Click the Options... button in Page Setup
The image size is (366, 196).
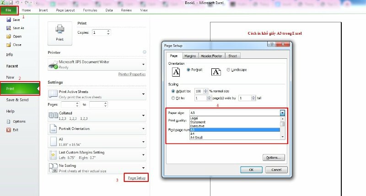[x=274, y=157]
